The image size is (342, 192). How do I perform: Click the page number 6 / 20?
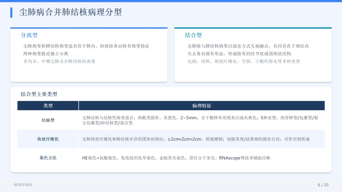click(323, 185)
